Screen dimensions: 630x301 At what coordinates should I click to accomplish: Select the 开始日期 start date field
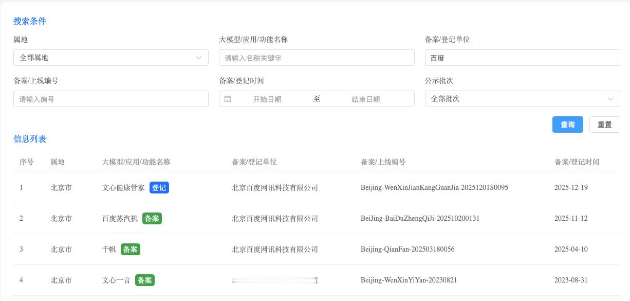click(x=267, y=99)
